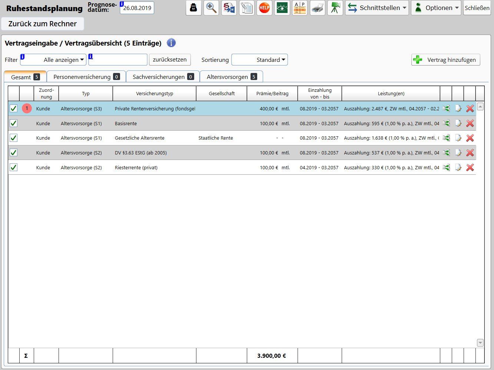Click the blue info icon beside Vertragsübersicht
The width and height of the screenshot is (494, 370).
tap(171, 43)
